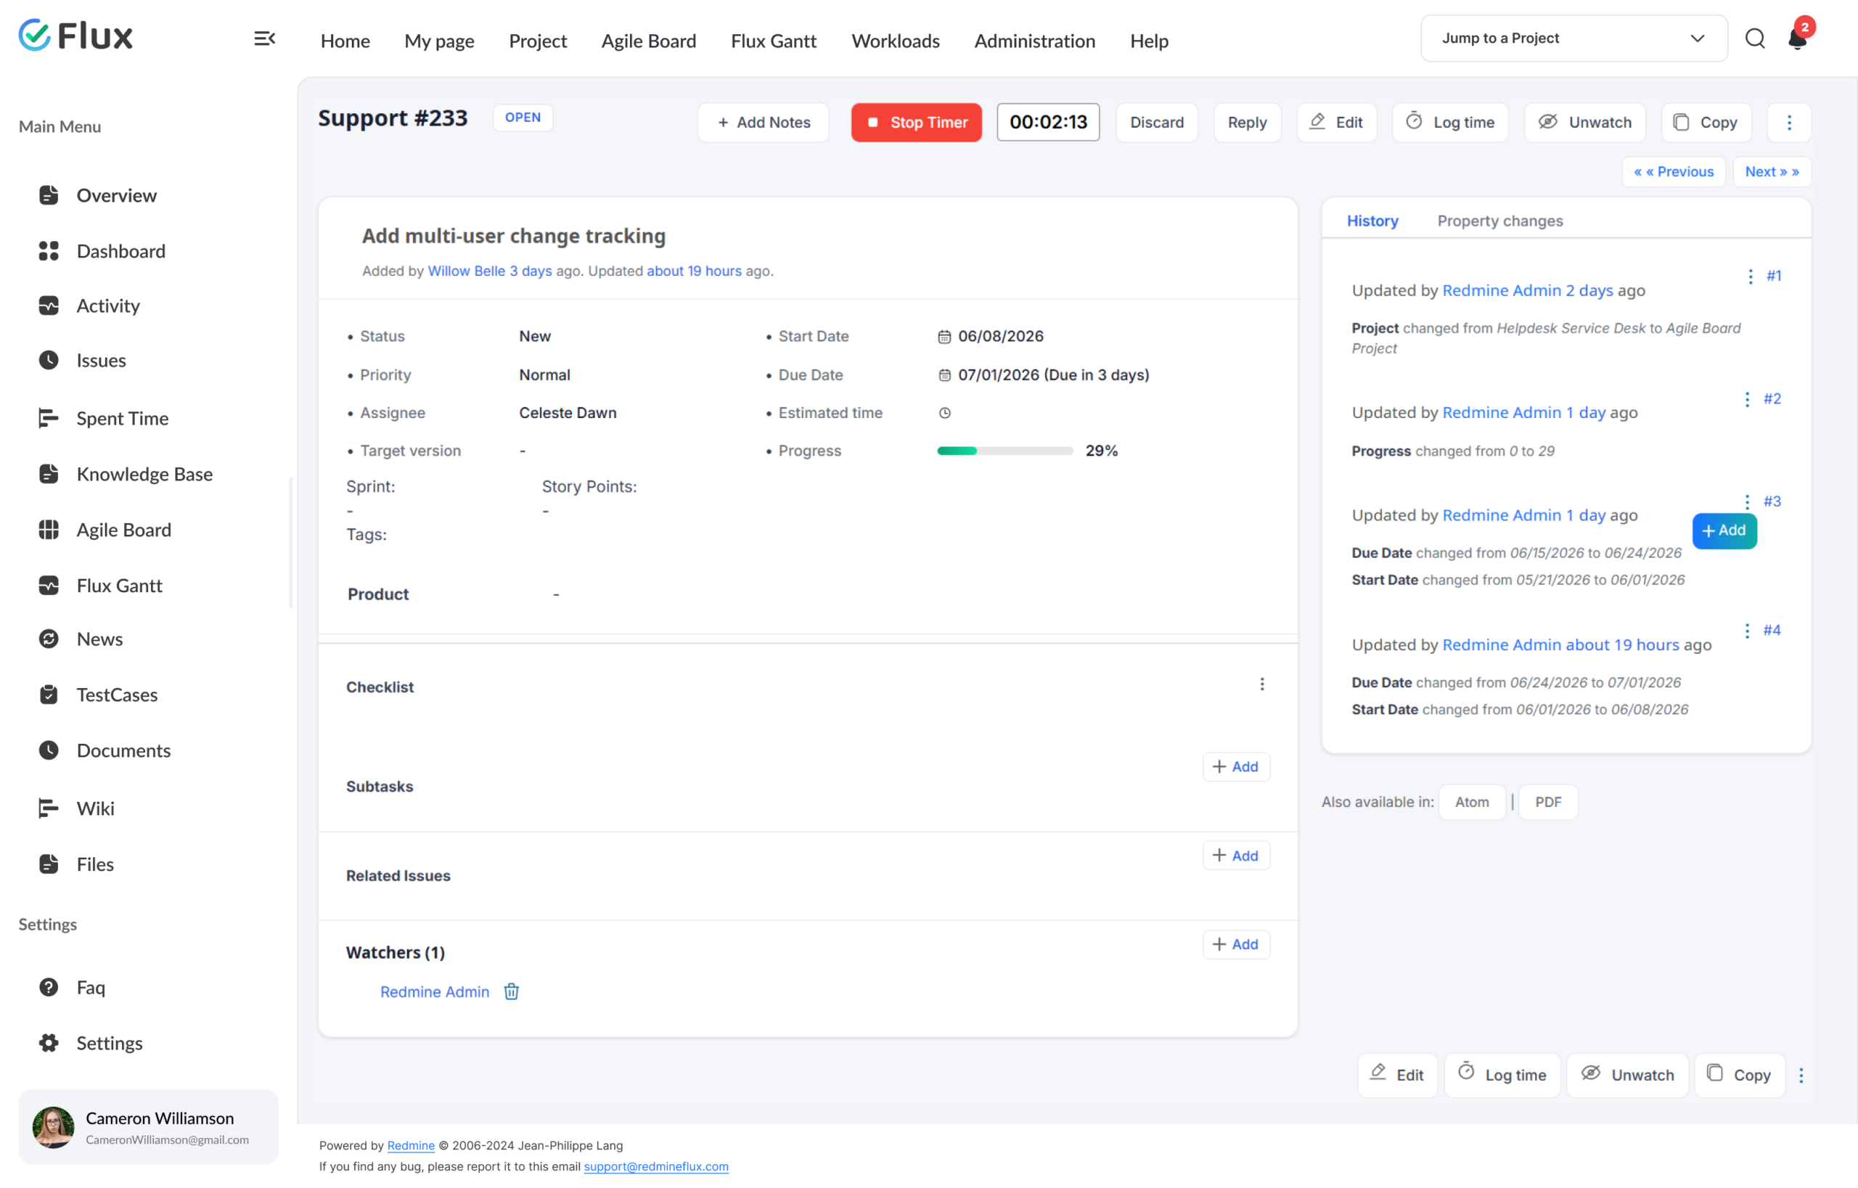The height and width of the screenshot is (1188, 1858).
Task: Expand the Jump to a Project dropdown
Action: click(1574, 38)
